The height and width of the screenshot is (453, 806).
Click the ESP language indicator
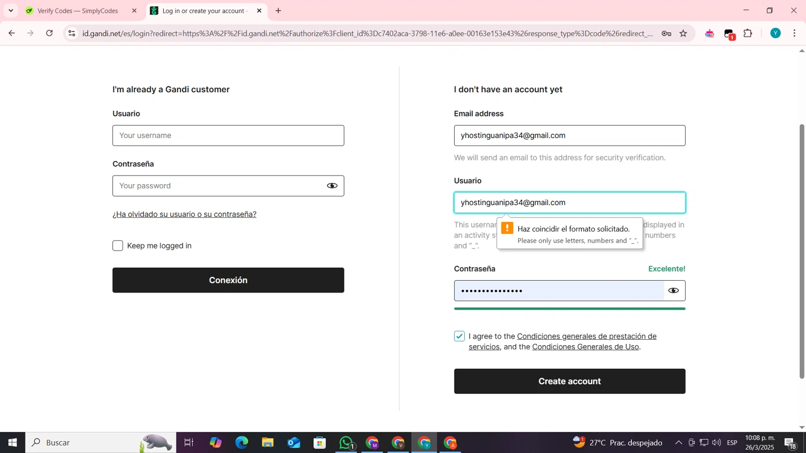(732, 443)
